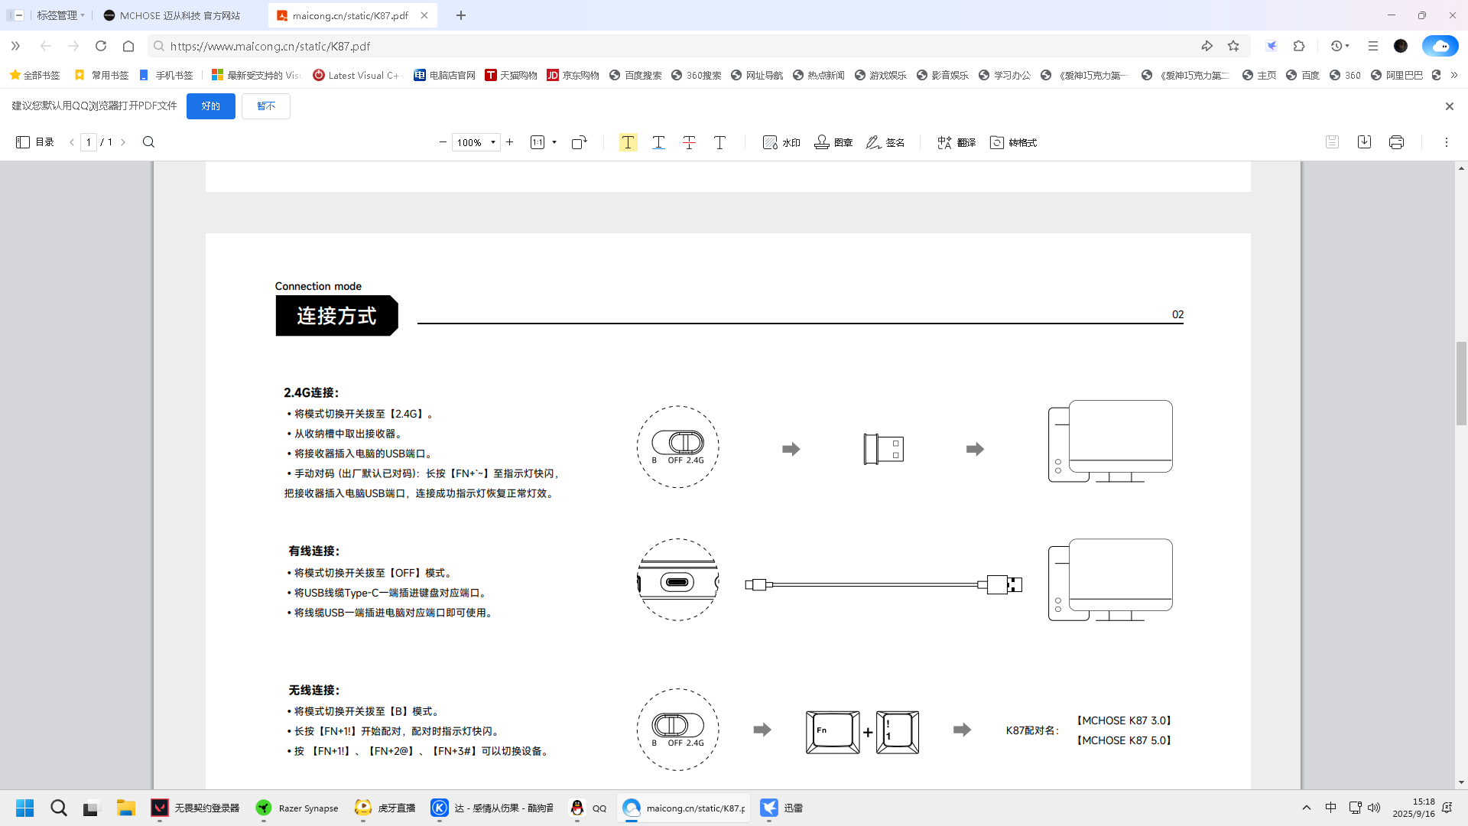
Task: Open 迅雷 from taskbar
Action: pyautogui.click(x=782, y=808)
